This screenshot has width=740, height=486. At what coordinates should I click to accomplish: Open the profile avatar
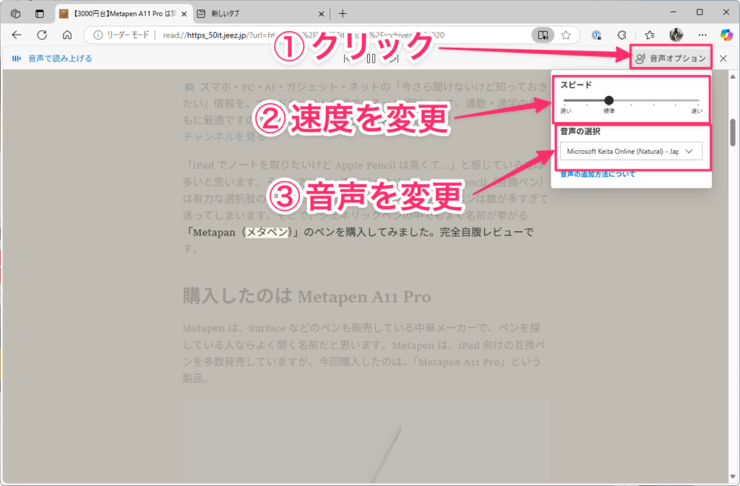[x=676, y=35]
